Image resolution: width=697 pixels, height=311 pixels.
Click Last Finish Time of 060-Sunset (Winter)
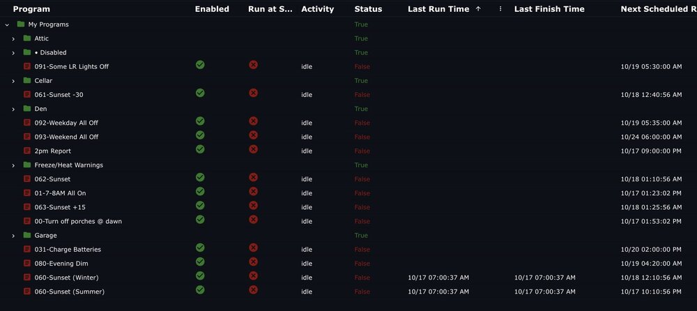[x=545, y=278]
